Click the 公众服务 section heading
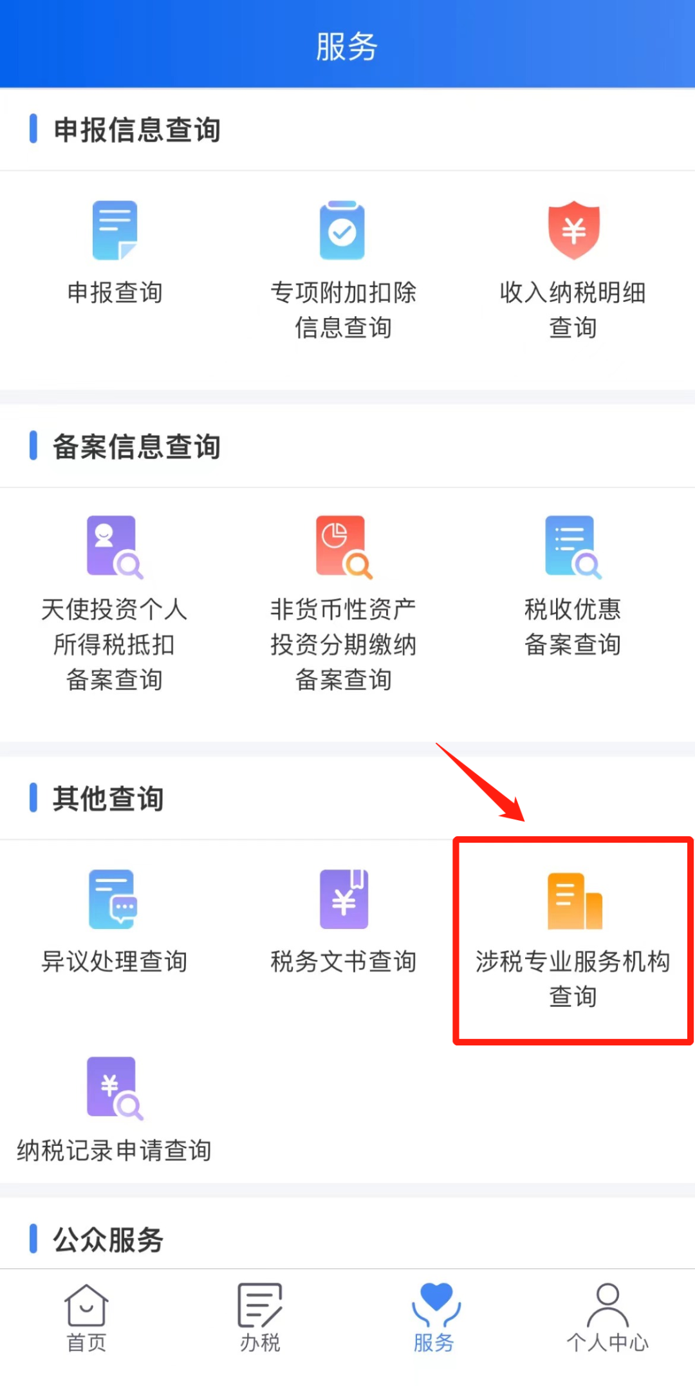This screenshot has height=1386, width=695. click(108, 1239)
